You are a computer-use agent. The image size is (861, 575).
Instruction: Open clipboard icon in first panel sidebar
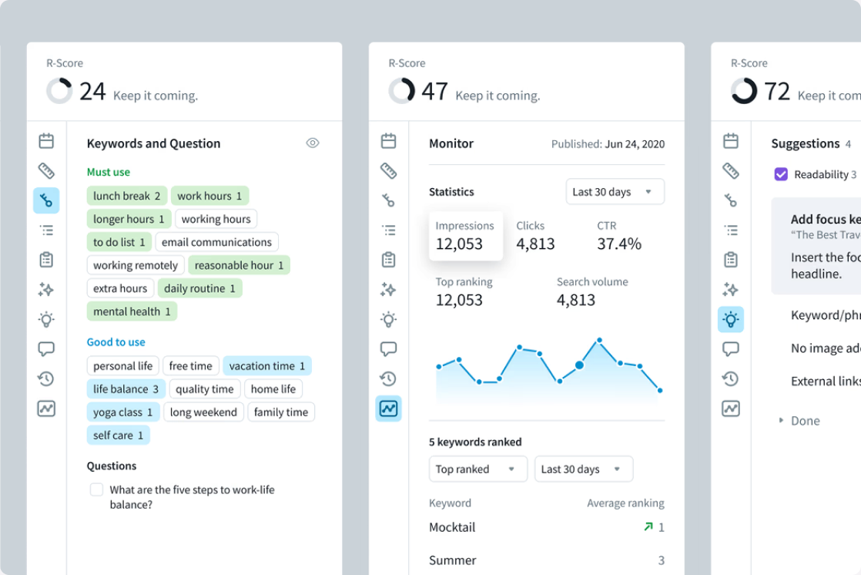click(x=46, y=260)
